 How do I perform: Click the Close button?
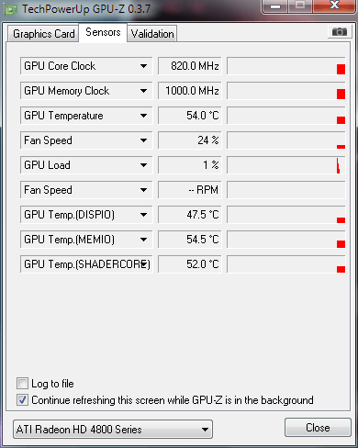point(318,427)
